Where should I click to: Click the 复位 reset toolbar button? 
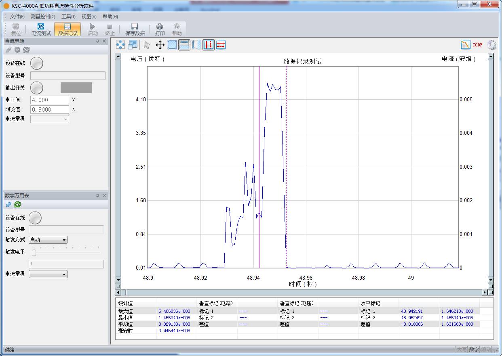coord(16,29)
